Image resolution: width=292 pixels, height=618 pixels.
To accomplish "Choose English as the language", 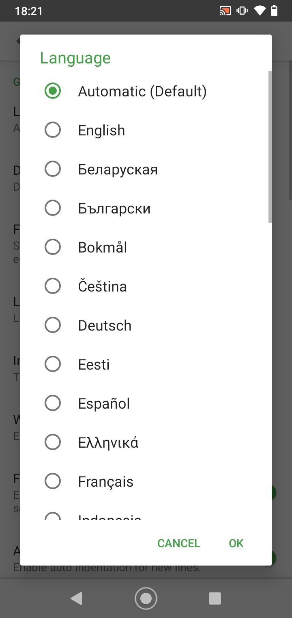I will 146,130.
